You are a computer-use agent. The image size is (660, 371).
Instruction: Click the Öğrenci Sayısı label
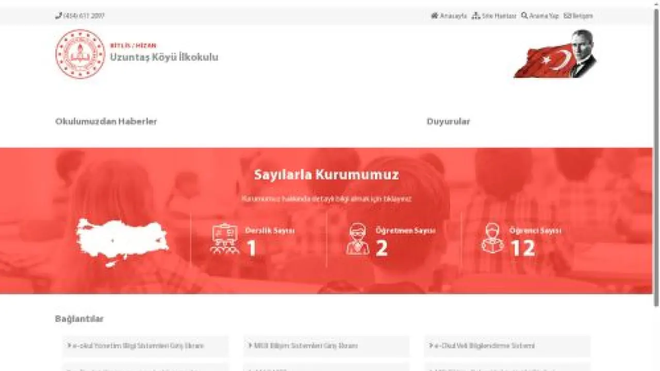[535, 231]
